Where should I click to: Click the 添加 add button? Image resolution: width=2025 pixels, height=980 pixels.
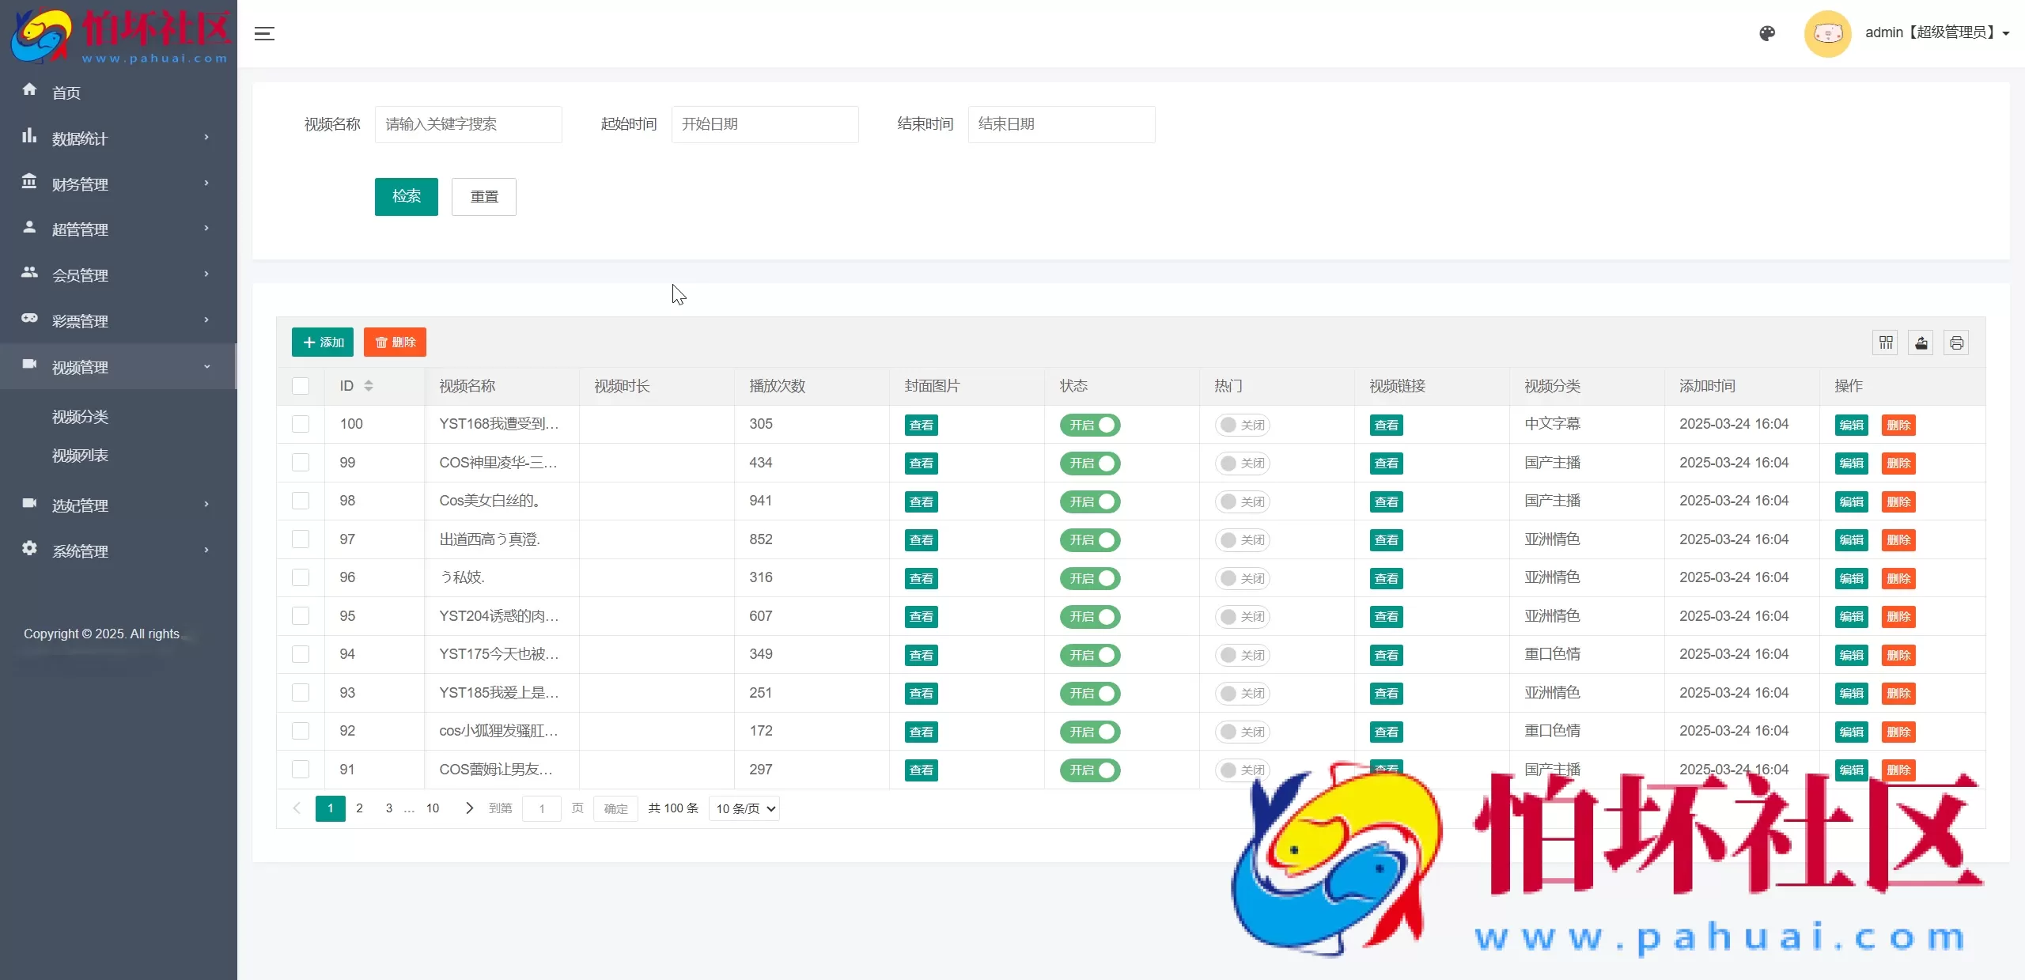323,342
